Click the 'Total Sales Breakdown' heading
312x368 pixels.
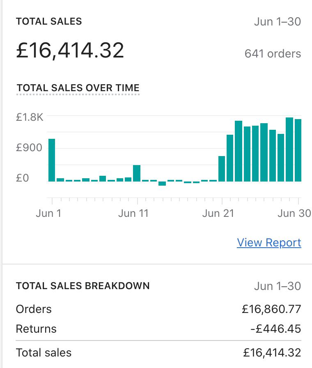pos(83,286)
